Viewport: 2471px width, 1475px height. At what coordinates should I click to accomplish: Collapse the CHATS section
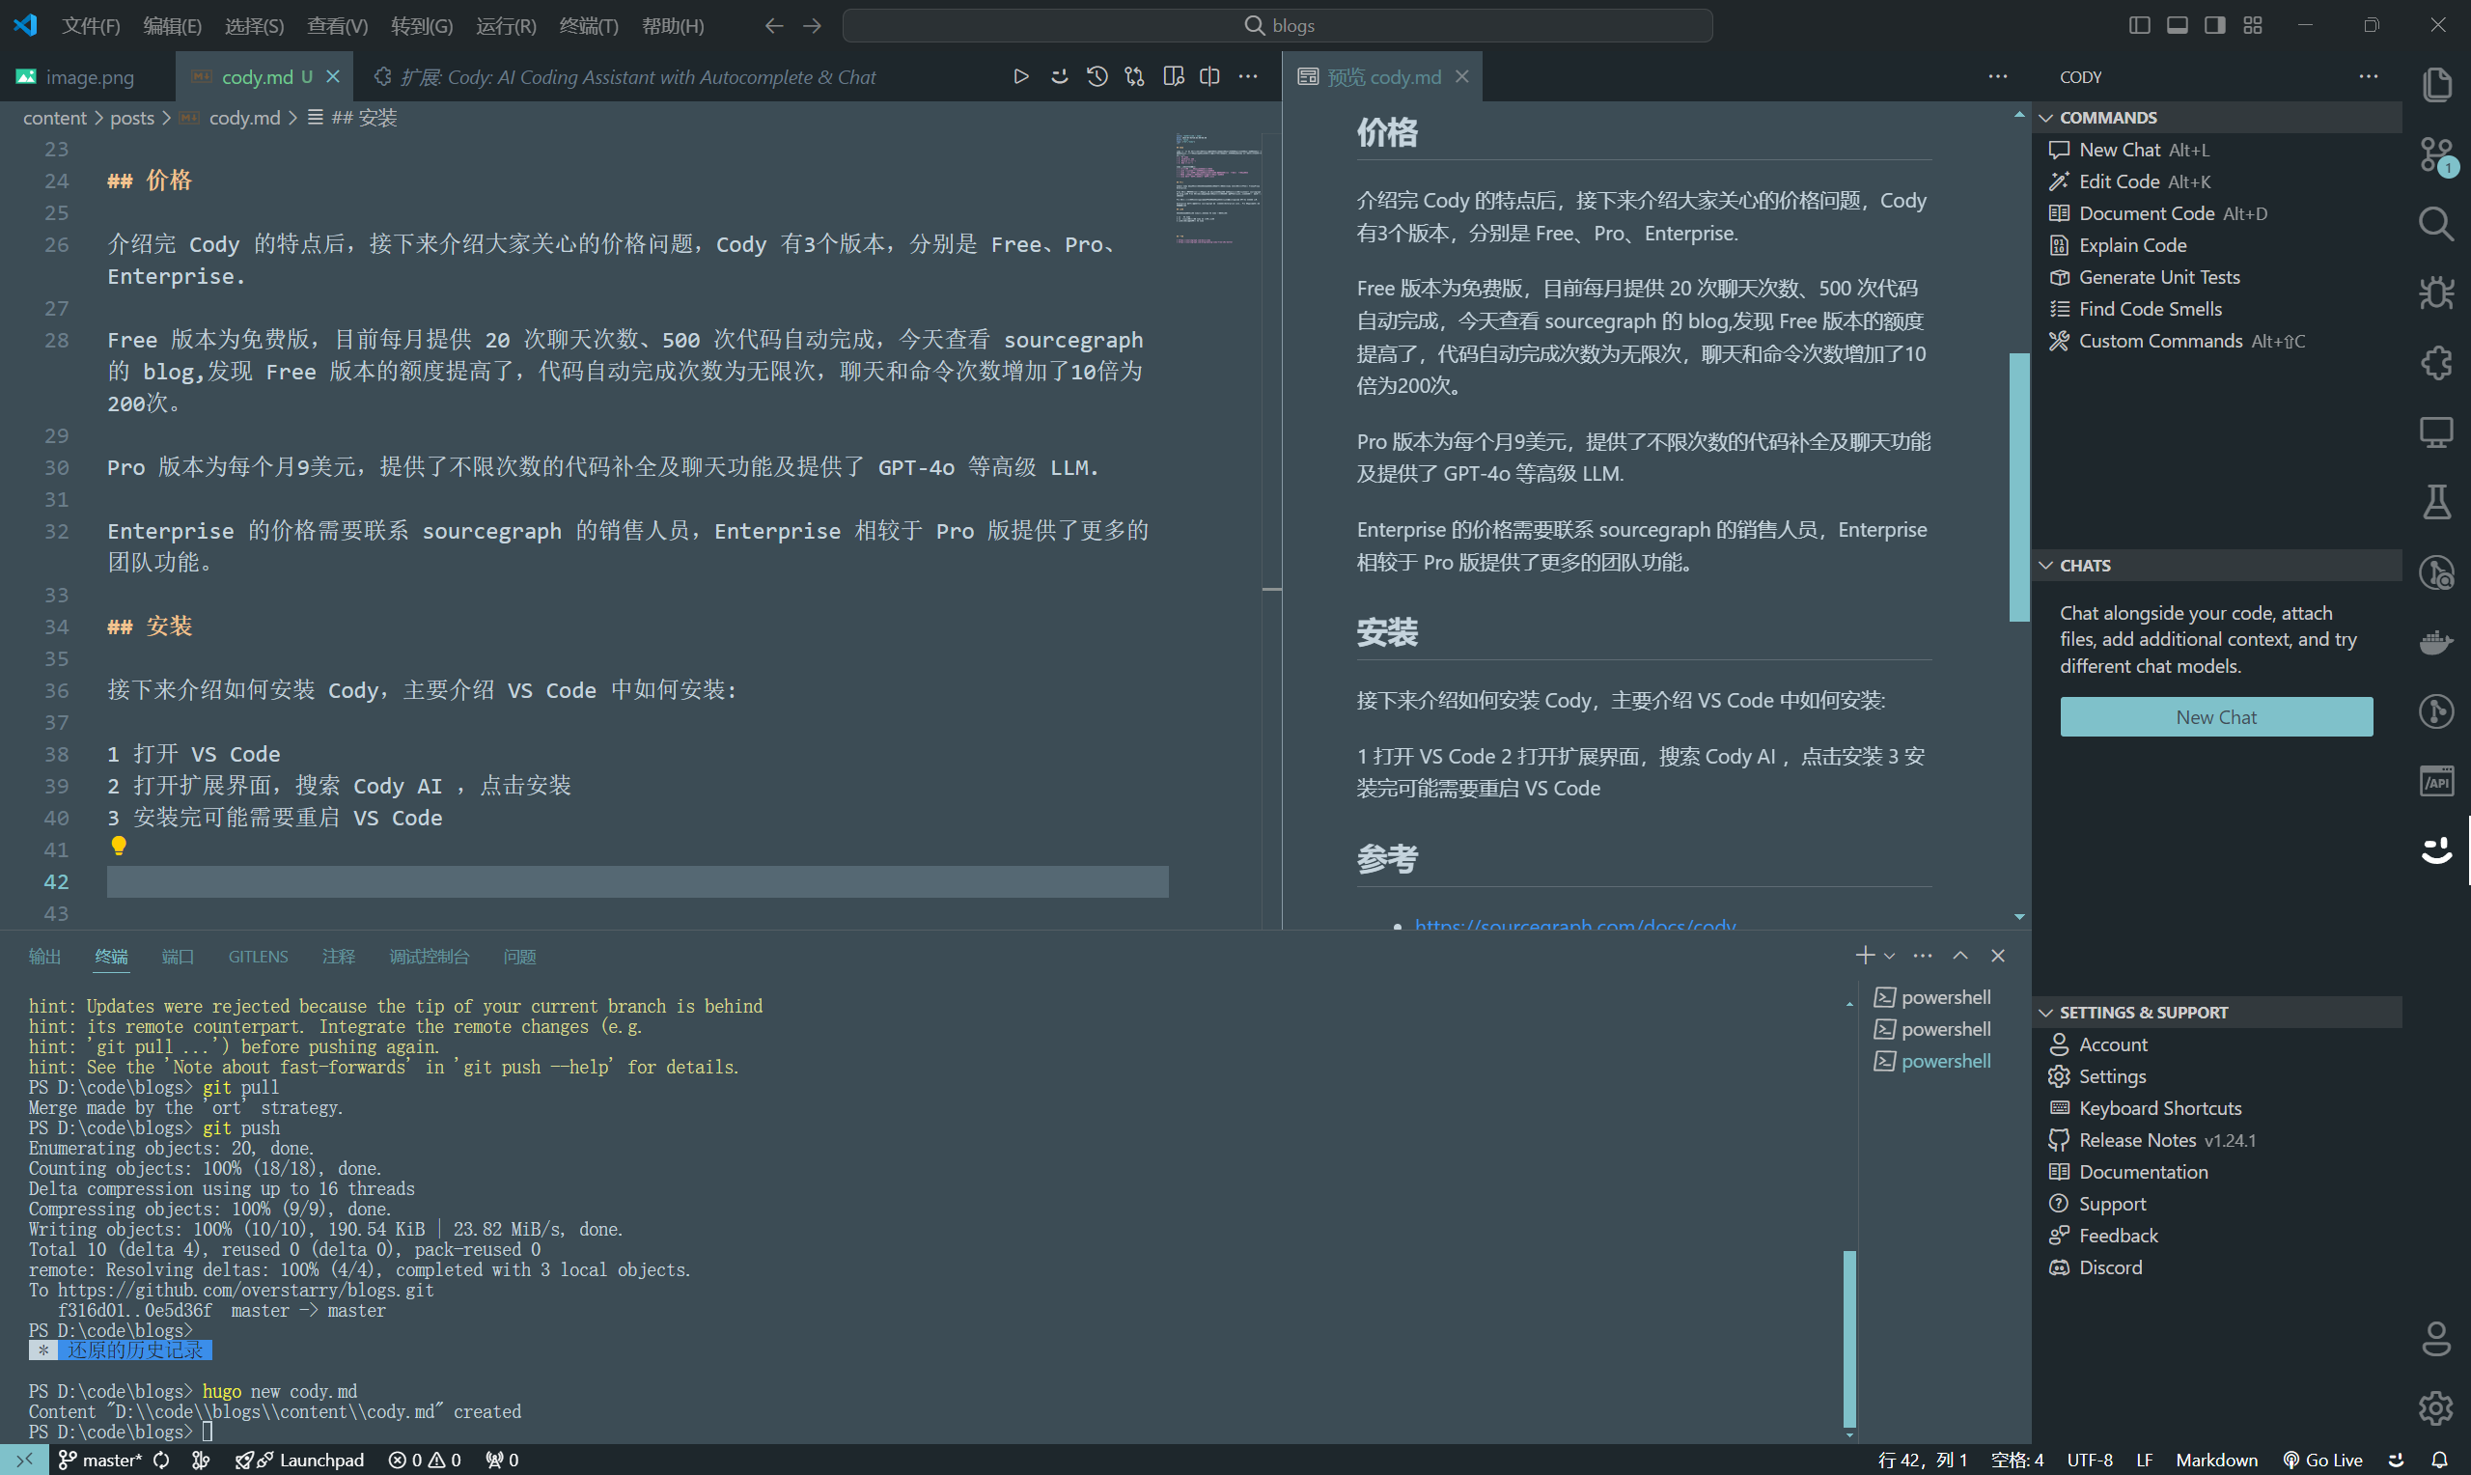[x=2046, y=565]
